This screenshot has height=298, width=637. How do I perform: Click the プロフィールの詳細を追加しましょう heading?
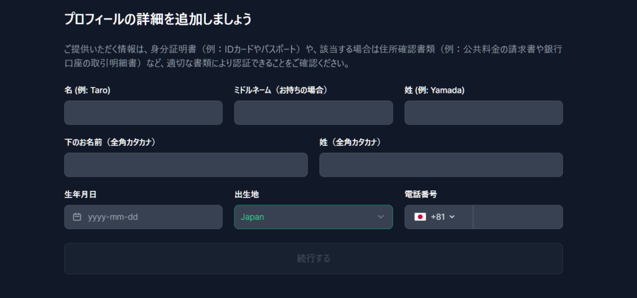158,19
